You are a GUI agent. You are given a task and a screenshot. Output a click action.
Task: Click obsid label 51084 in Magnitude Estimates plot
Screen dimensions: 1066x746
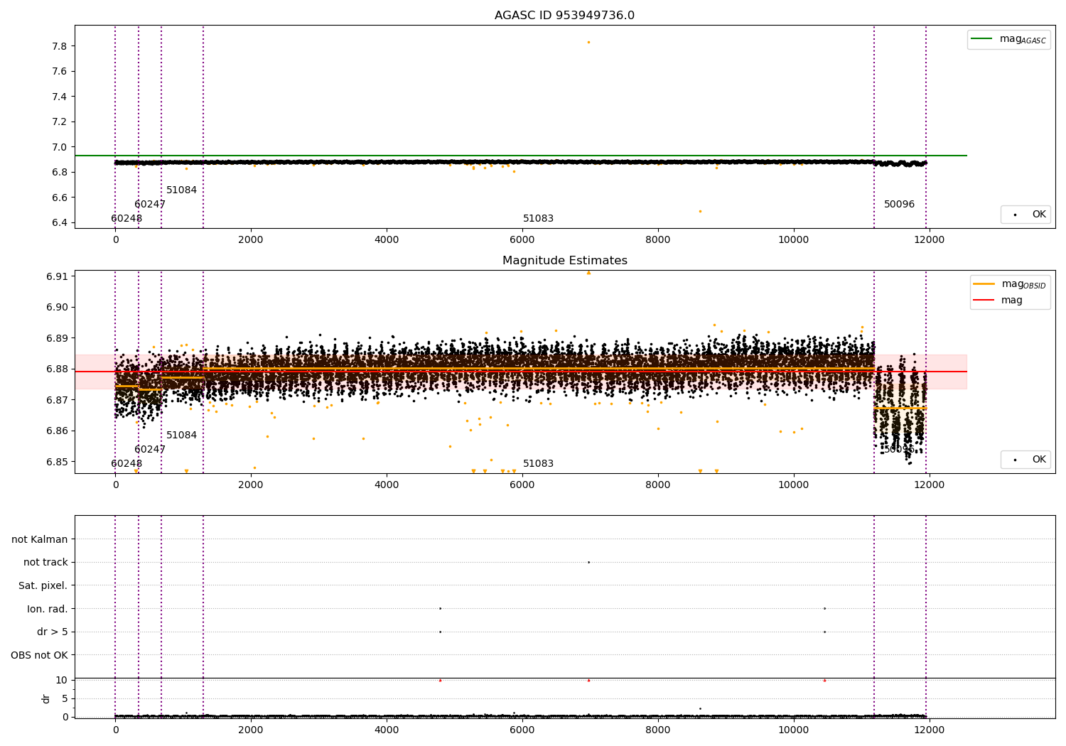click(x=181, y=436)
